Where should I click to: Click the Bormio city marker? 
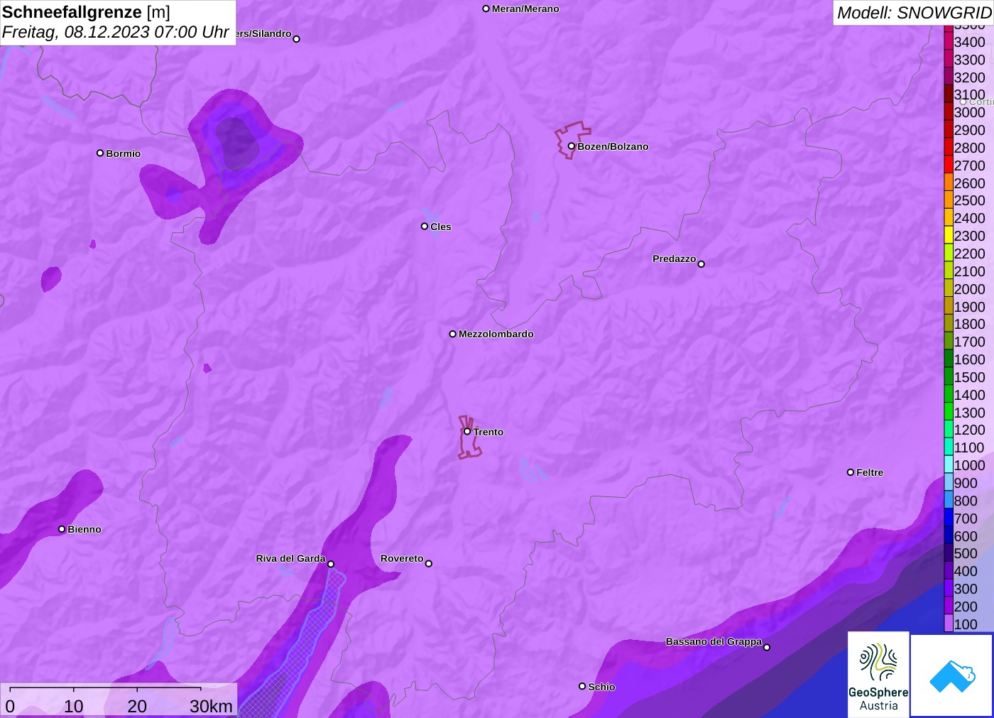pyautogui.click(x=100, y=153)
